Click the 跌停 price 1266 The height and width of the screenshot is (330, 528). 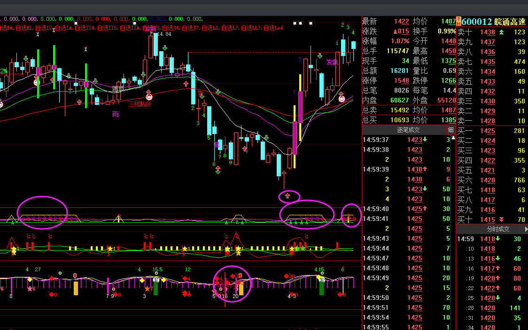[x=449, y=80]
